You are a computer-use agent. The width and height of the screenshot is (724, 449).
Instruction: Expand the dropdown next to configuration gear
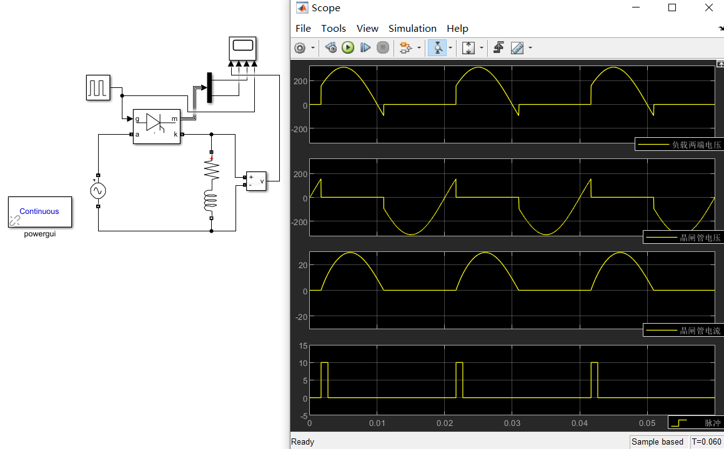click(x=313, y=48)
